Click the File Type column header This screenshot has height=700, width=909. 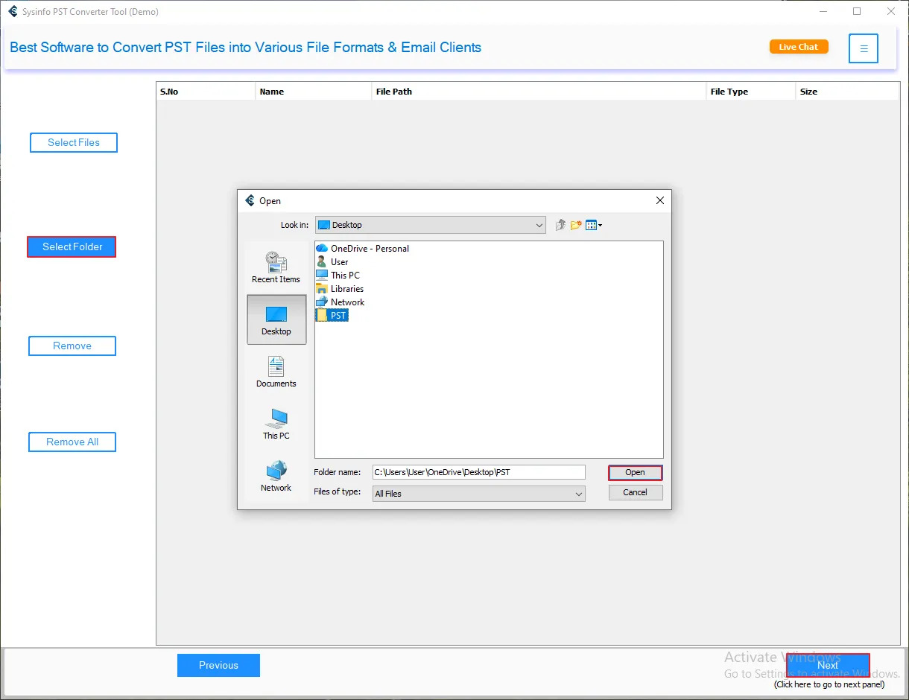click(751, 92)
